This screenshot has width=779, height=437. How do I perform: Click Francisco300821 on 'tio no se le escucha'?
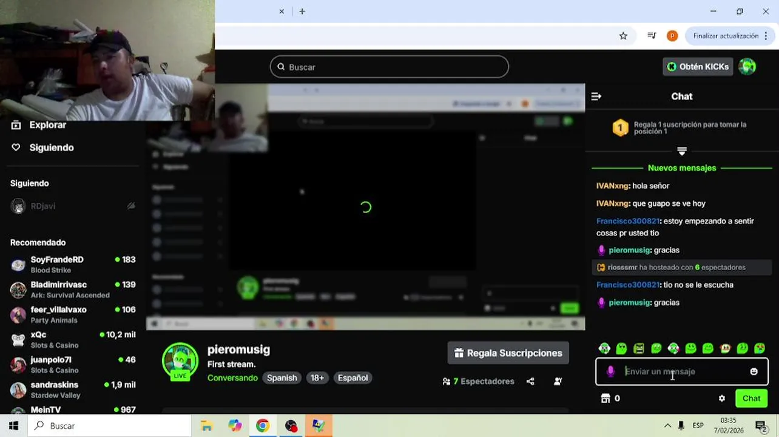627,285
